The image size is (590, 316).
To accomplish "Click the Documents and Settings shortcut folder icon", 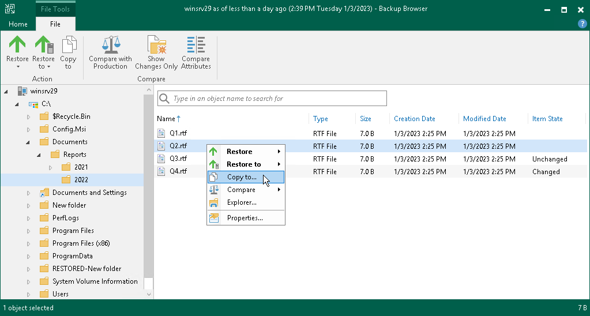I will (44, 193).
